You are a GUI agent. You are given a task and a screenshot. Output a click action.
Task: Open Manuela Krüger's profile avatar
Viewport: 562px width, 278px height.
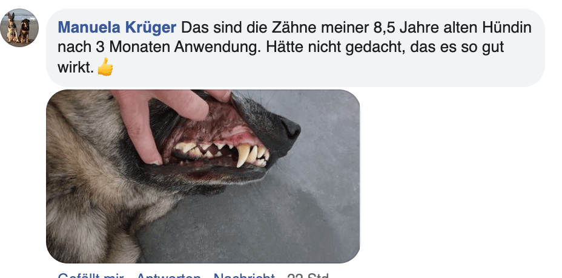click(x=19, y=28)
